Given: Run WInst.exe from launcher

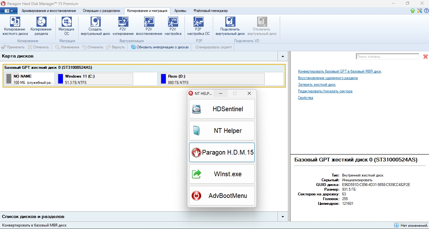Looking at the screenshot, I should (x=222, y=174).
